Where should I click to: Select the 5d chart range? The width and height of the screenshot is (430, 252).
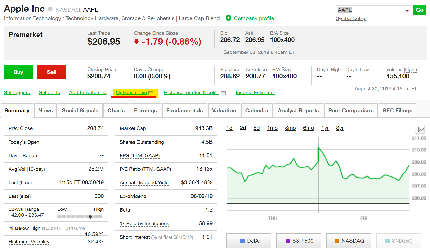pos(256,128)
